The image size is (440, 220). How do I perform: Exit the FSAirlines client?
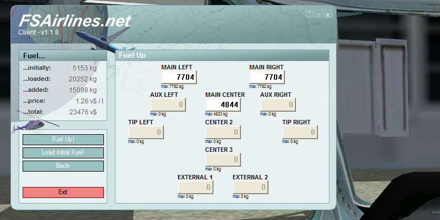(x=63, y=192)
